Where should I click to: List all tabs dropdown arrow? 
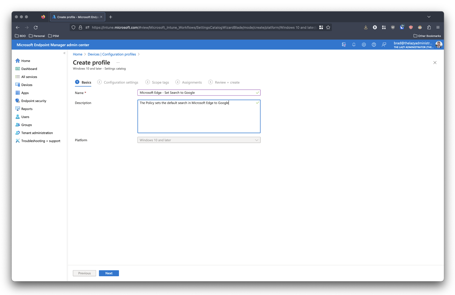[429, 17]
